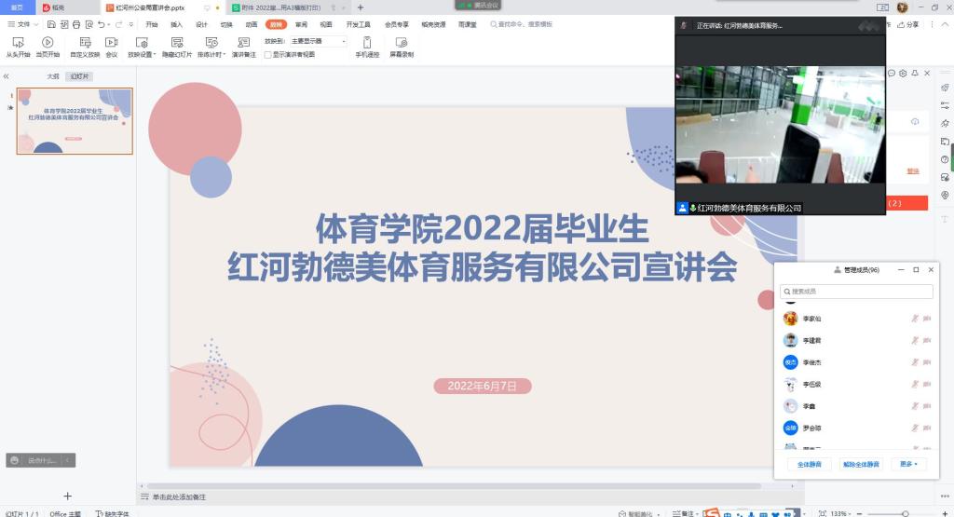Open the gear settings in side panel

903,73
